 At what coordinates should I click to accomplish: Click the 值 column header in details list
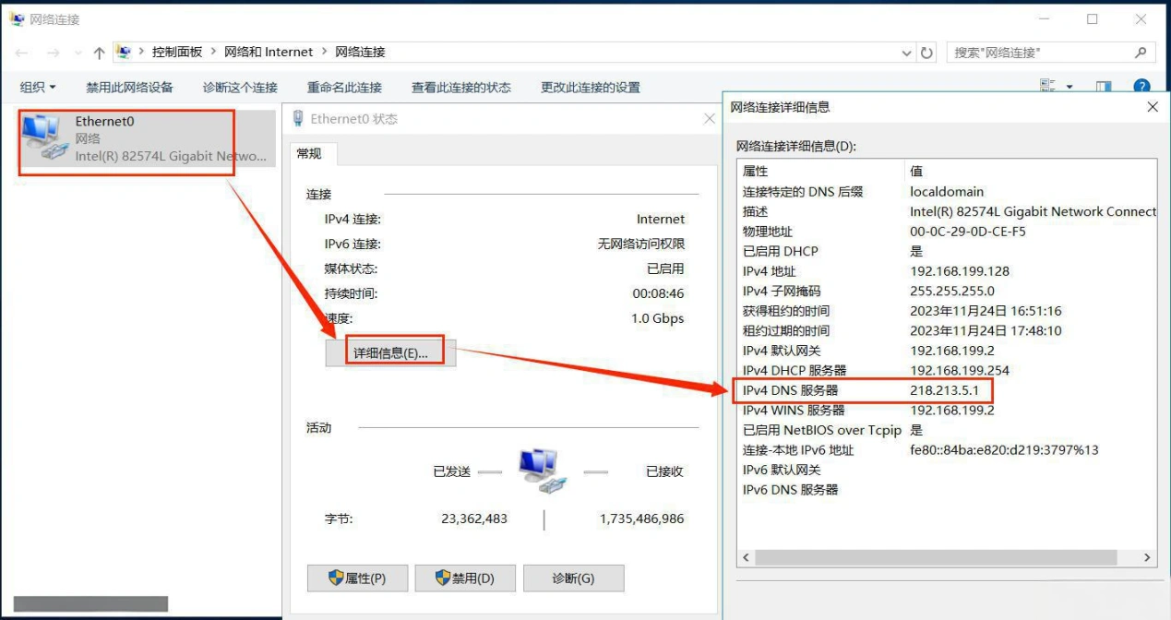[x=1031, y=171]
